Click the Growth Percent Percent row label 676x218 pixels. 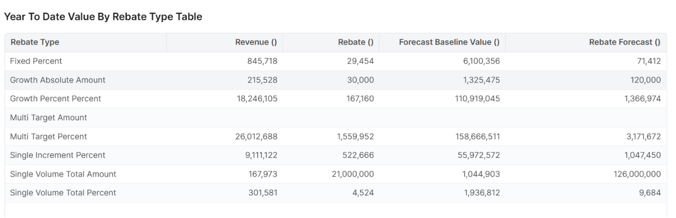pos(55,99)
